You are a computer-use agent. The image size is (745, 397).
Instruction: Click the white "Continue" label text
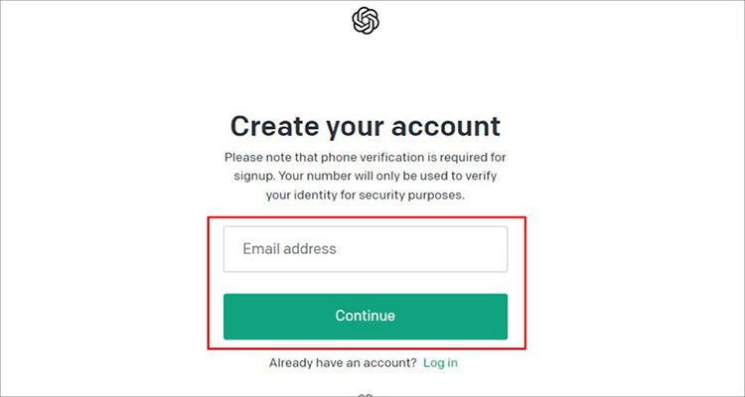(x=365, y=316)
